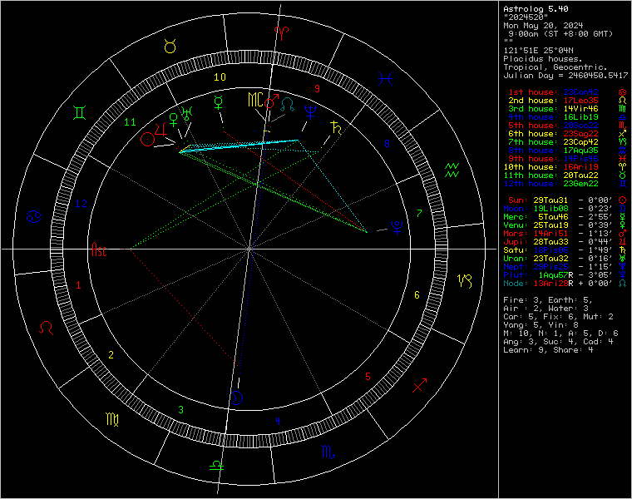Click house number 3 in the wheel
632x499 pixels.
point(181,409)
